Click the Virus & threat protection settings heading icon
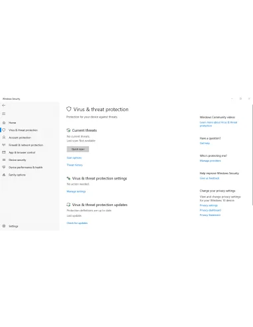253x327 pixels. coord(68,178)
